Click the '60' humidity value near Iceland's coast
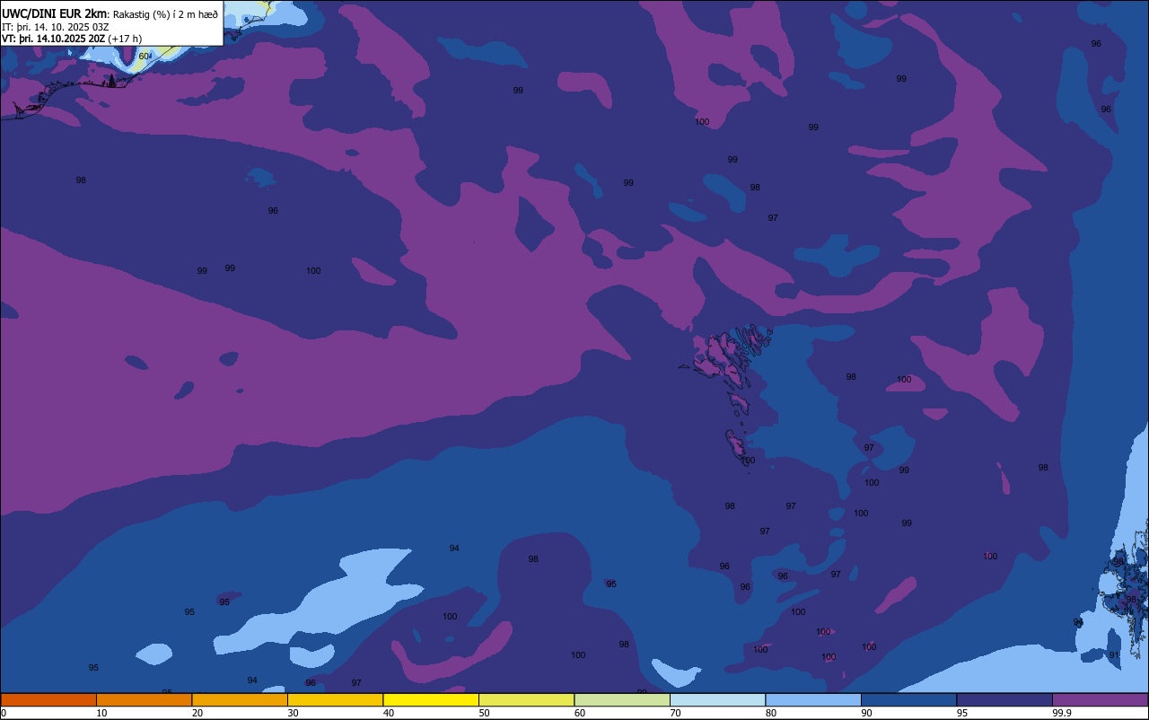This screenshot has height=720, width=1149. (x=144, y=57)
